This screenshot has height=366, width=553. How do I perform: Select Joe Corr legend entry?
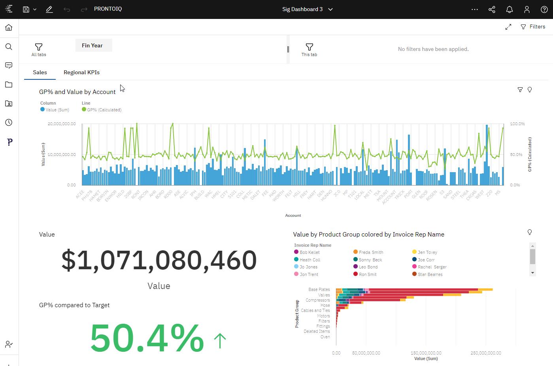423,260
